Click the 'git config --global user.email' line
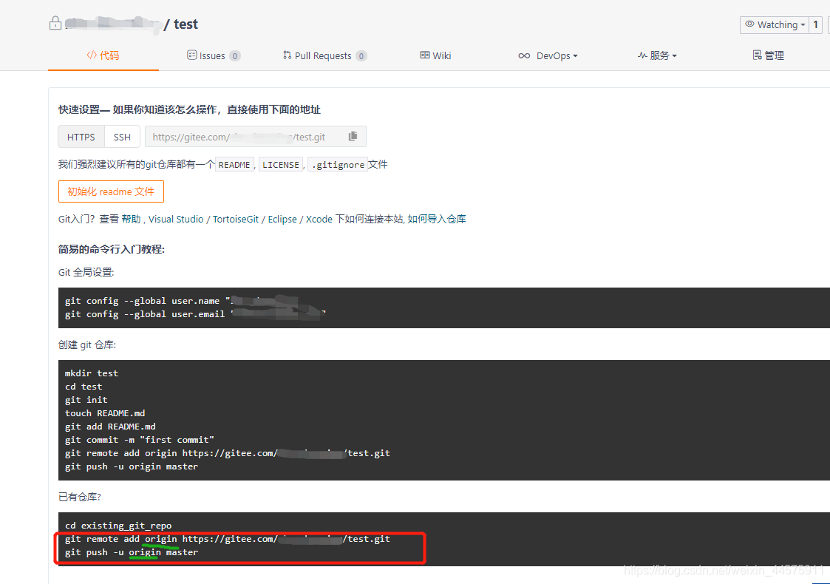The height and width of the screenshot is (584, 830). click(195, 314)
